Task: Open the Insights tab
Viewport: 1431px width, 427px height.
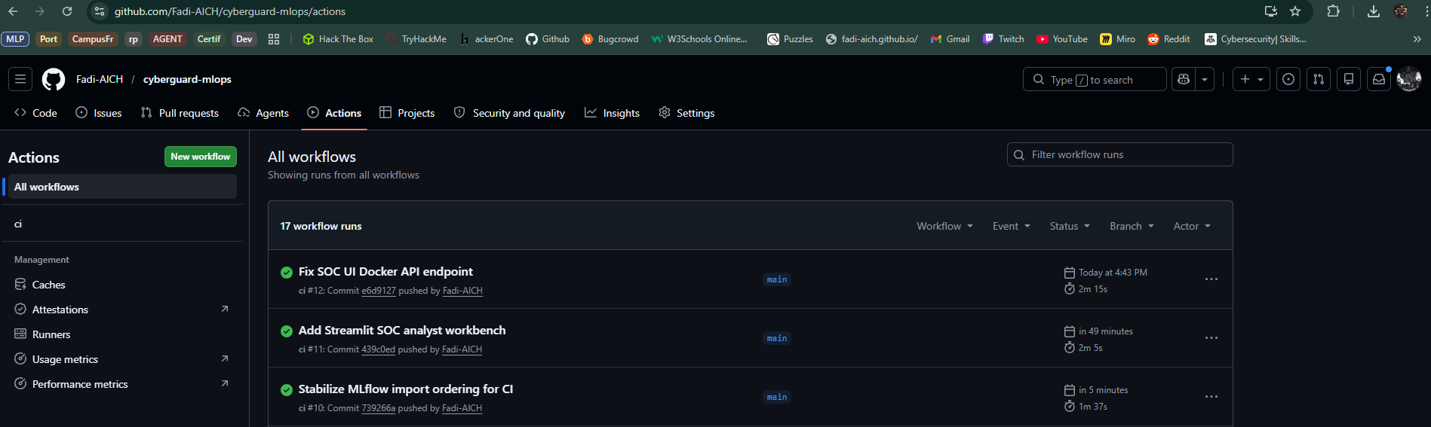Action: click(x=612, y=113)
